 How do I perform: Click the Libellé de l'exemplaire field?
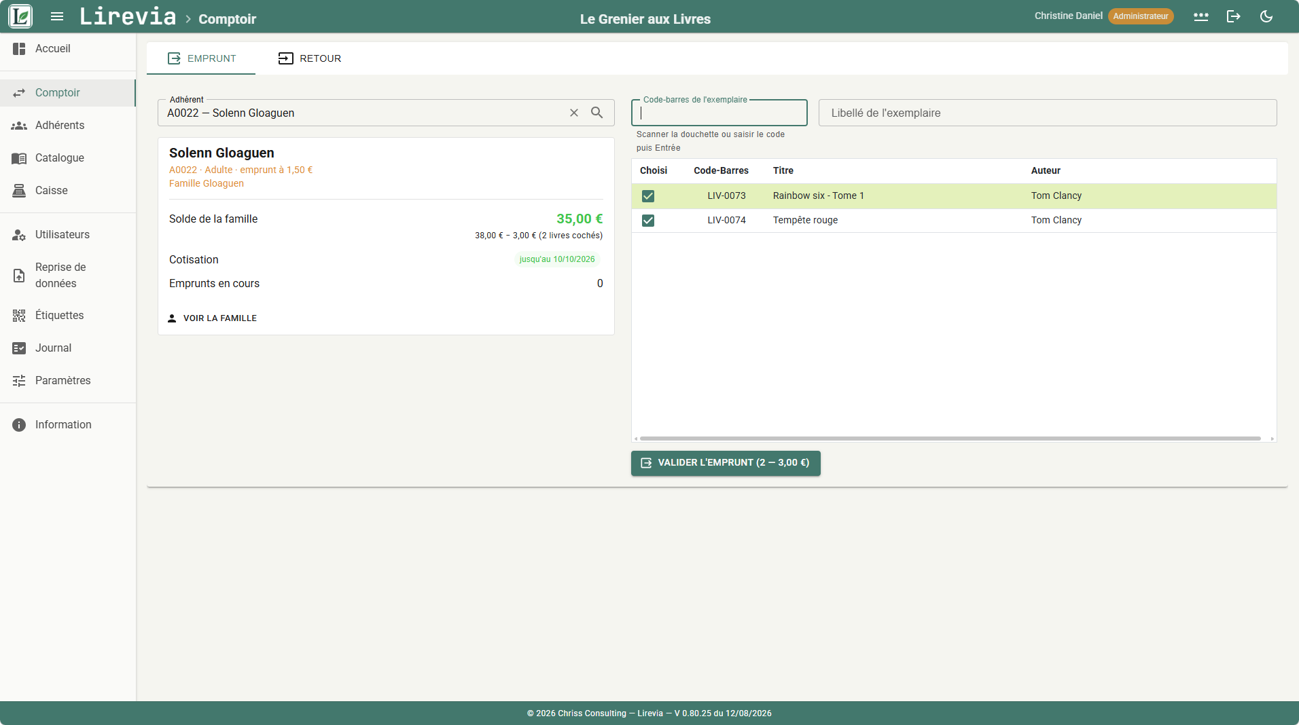point(1048,113)
